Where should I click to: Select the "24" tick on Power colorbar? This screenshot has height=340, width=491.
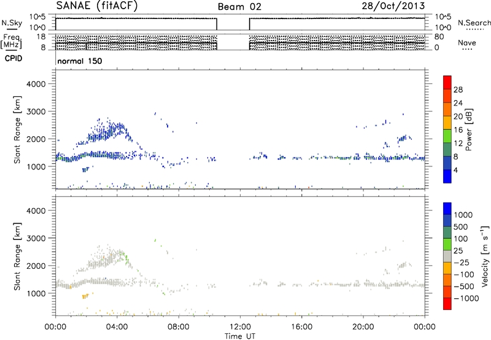click(x=458, y=103)
